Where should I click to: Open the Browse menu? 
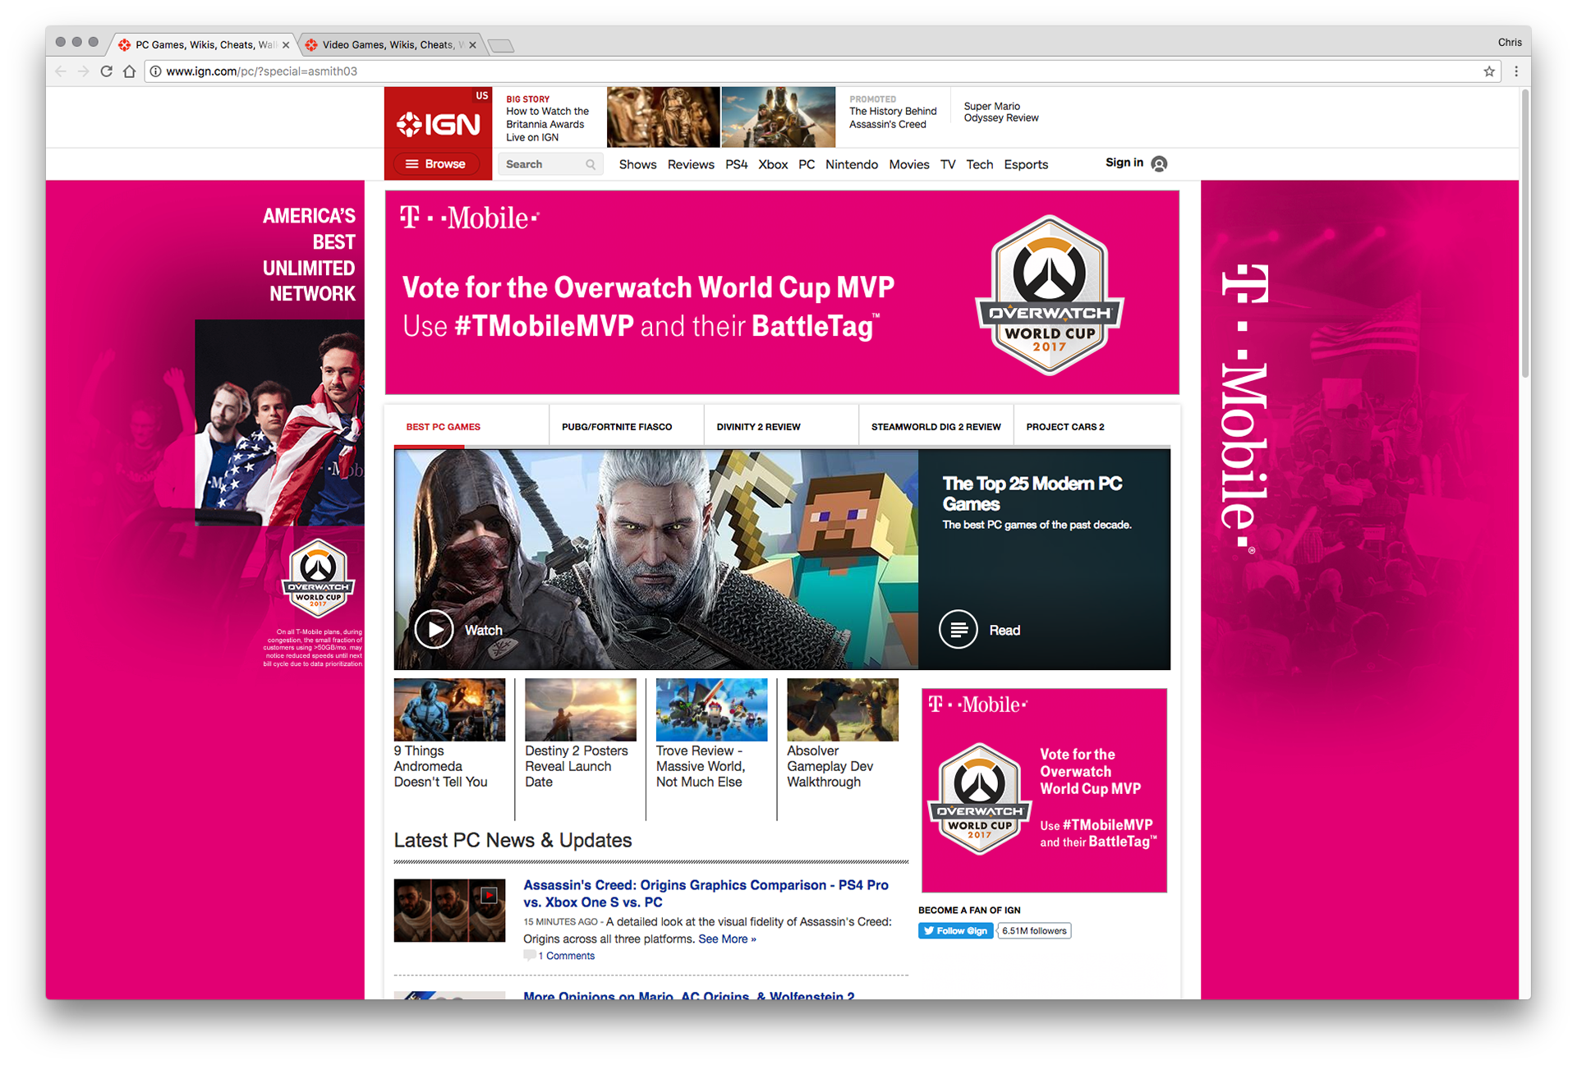[x=436, y=164]
